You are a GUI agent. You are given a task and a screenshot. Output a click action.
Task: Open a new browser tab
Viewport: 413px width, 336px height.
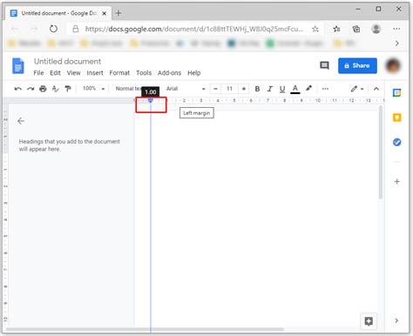(118, 13)
